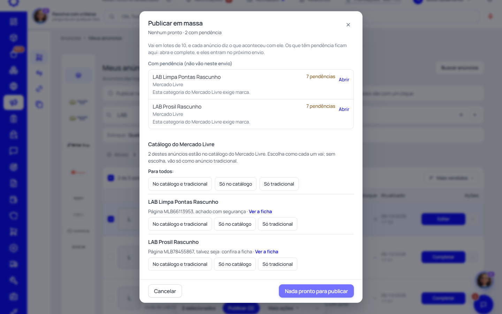Choose 'Só no catálogo' under Para todos

pyautogui.click(x=236, y=184)
